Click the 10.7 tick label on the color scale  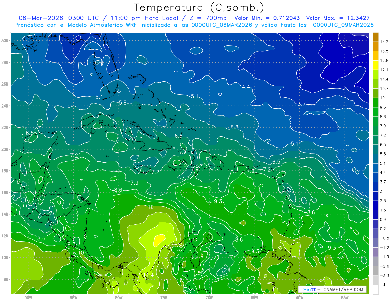coord(384,89)
